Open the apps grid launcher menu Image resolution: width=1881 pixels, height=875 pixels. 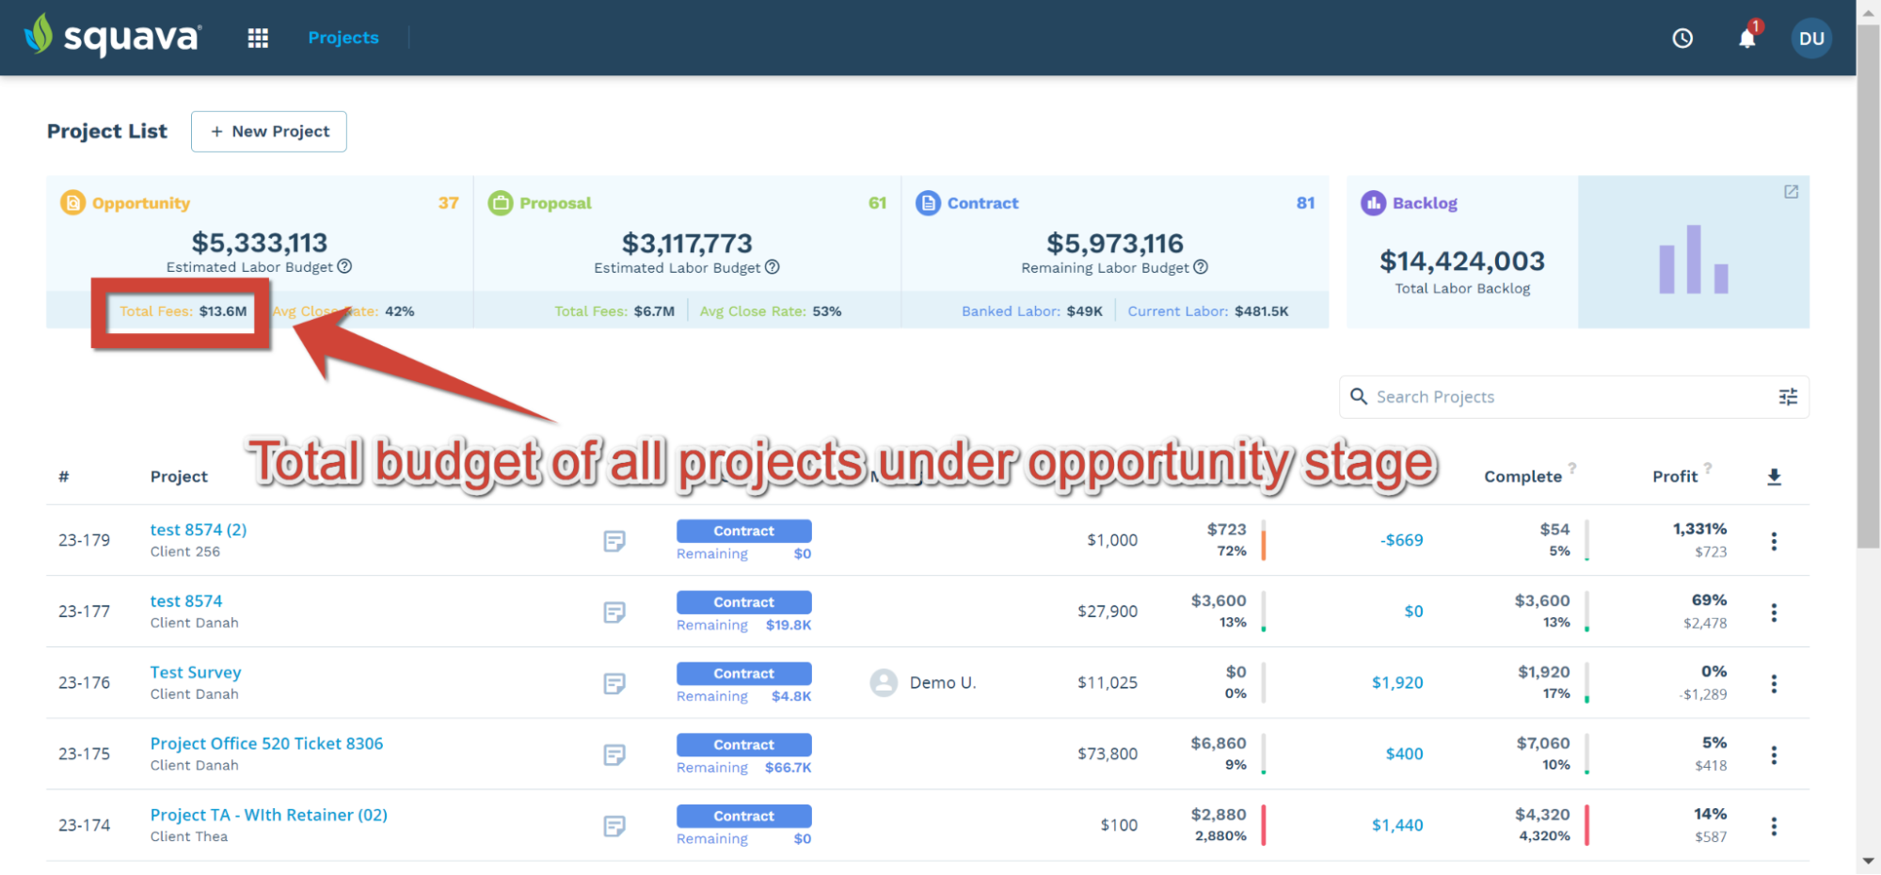click(257, 37)
